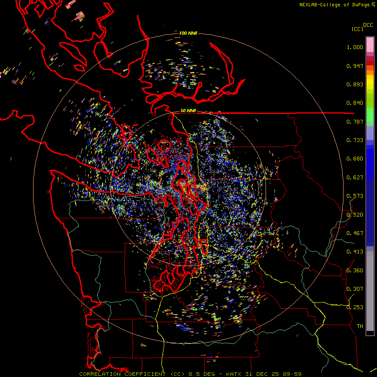This screenshot has width=377, height=377.
Task: Click the 0.840 scale value
Action: pos(355,103)
